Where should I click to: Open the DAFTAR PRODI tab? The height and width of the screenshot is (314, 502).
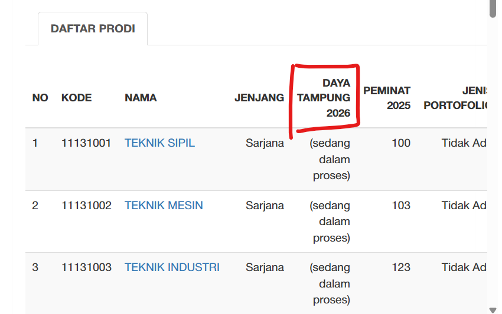pos(93,28)
